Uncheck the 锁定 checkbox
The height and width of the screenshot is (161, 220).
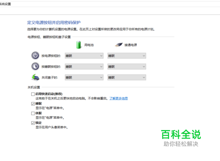[33, 123]
